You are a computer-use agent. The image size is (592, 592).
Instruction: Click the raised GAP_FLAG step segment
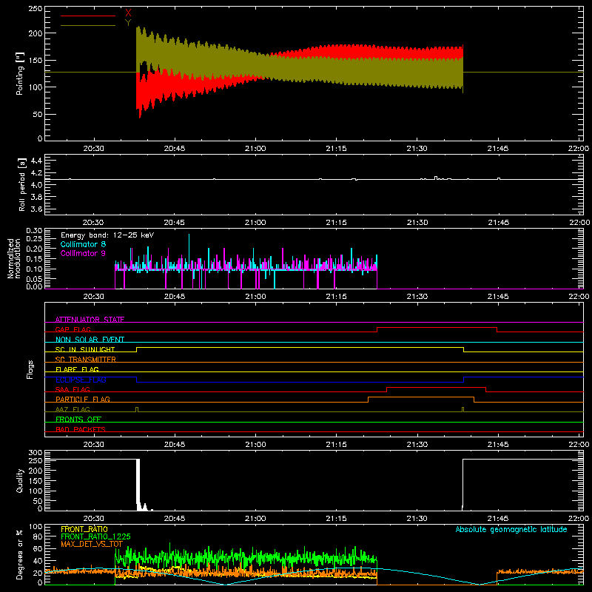tap(437, 327)
